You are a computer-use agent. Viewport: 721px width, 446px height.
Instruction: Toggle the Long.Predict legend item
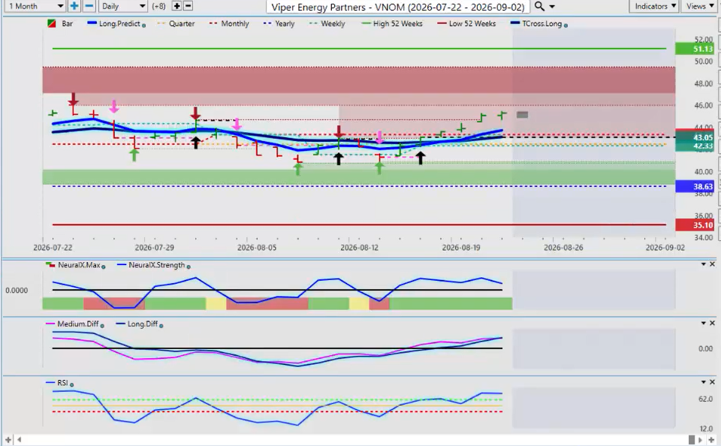[x=113, y=23]
